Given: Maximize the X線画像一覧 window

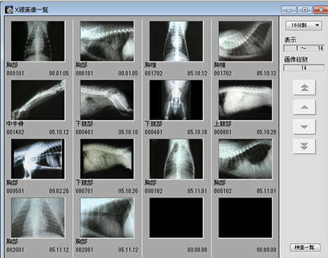Looking at the screenshot, I should [305, 10].
